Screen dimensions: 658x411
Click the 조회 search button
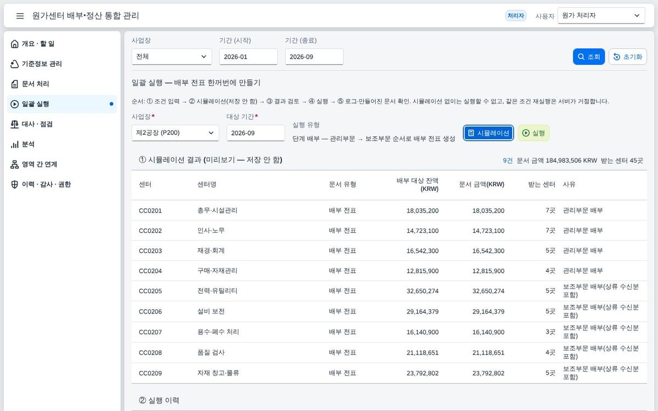point(589,57)
